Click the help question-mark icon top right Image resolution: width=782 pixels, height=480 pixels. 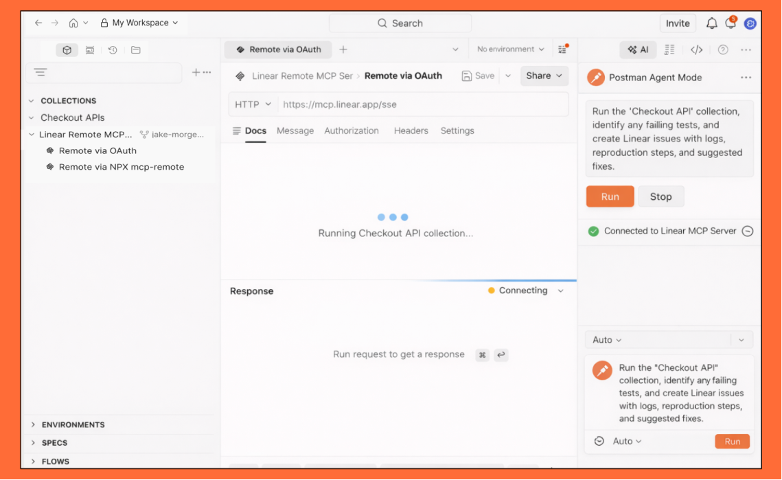[722, 49]
